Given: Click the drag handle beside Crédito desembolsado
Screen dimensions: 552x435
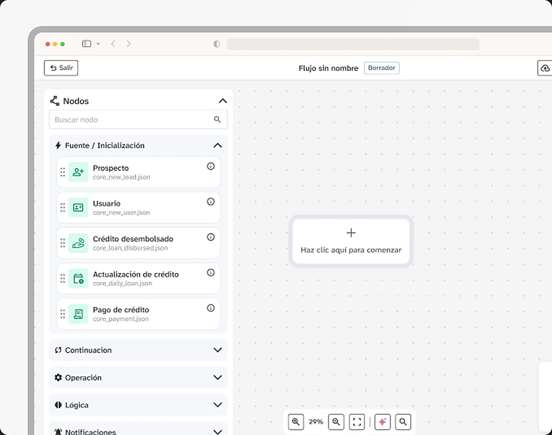Looking at the screenshot, I should pyautogui.click(x=63, y=243).
